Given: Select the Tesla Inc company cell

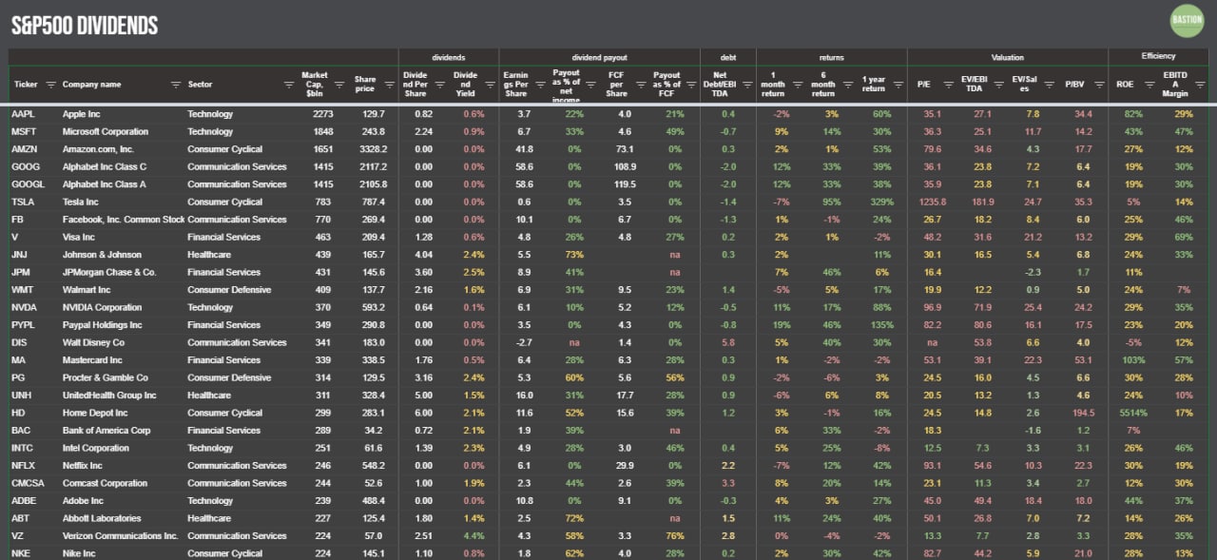Looking at the screenshot, I should tap(83, 203).
